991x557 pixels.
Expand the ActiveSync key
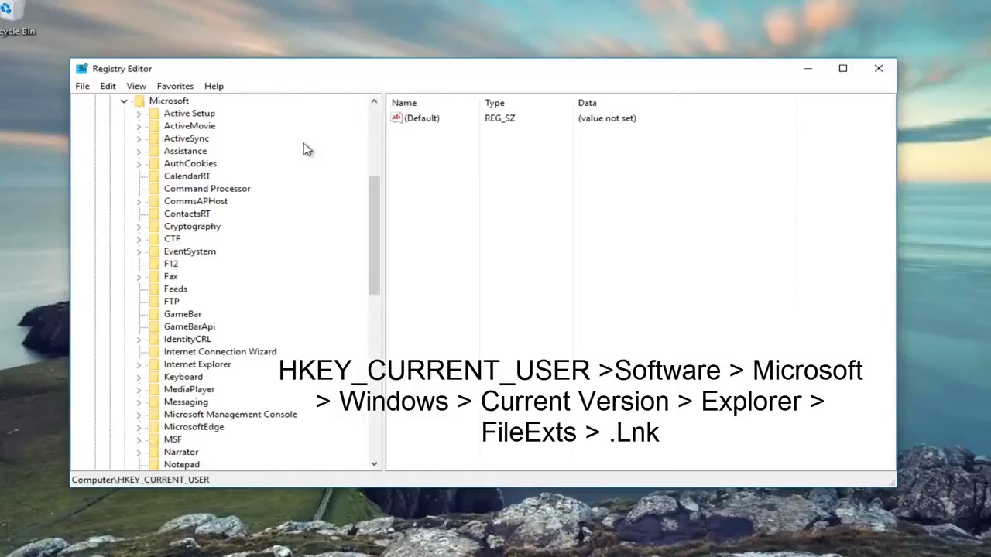tap(139, 138)
